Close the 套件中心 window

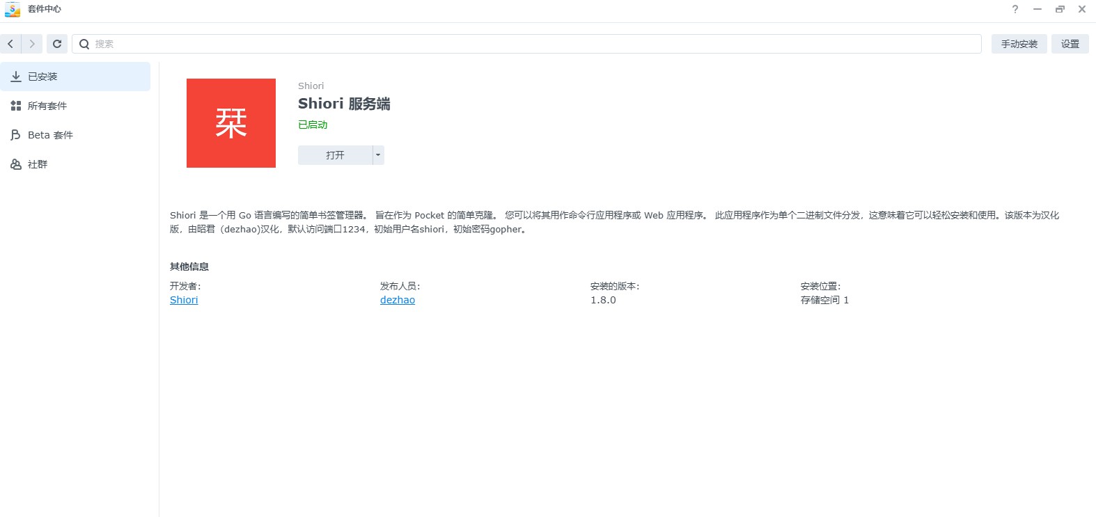coord(1082,9)
